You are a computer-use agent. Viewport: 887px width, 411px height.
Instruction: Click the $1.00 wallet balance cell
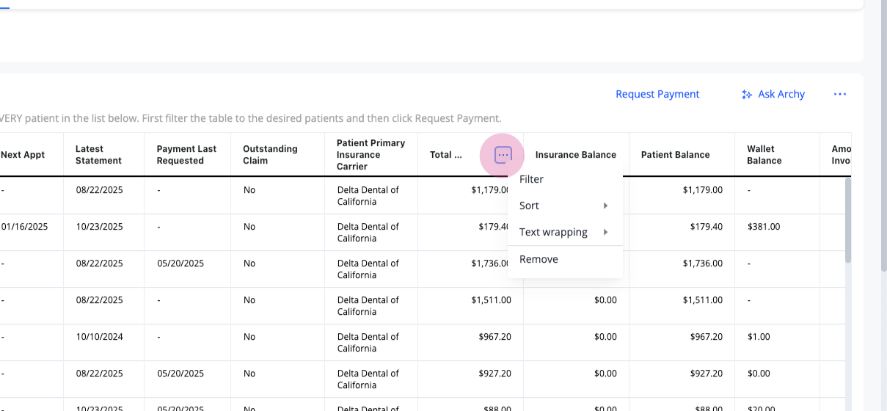click(759, 337)
